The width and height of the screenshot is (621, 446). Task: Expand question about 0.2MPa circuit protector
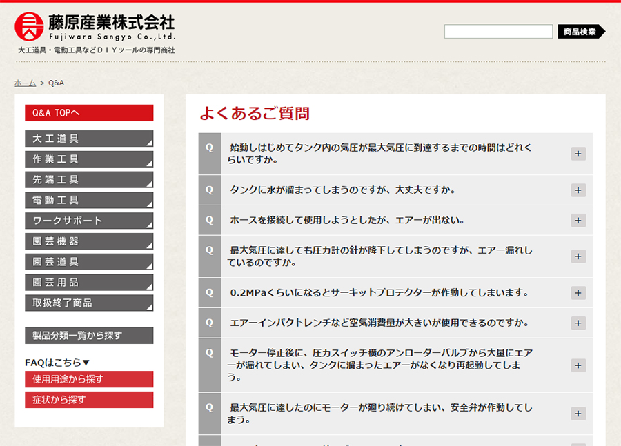(578, 293)
